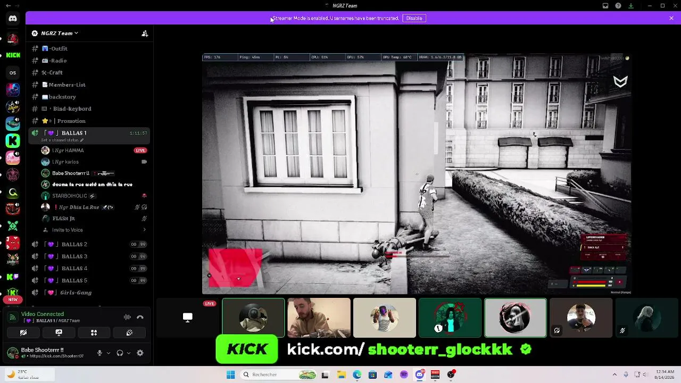Go back using the title bar arrow

pyautogui.click(x=8, y=6)
